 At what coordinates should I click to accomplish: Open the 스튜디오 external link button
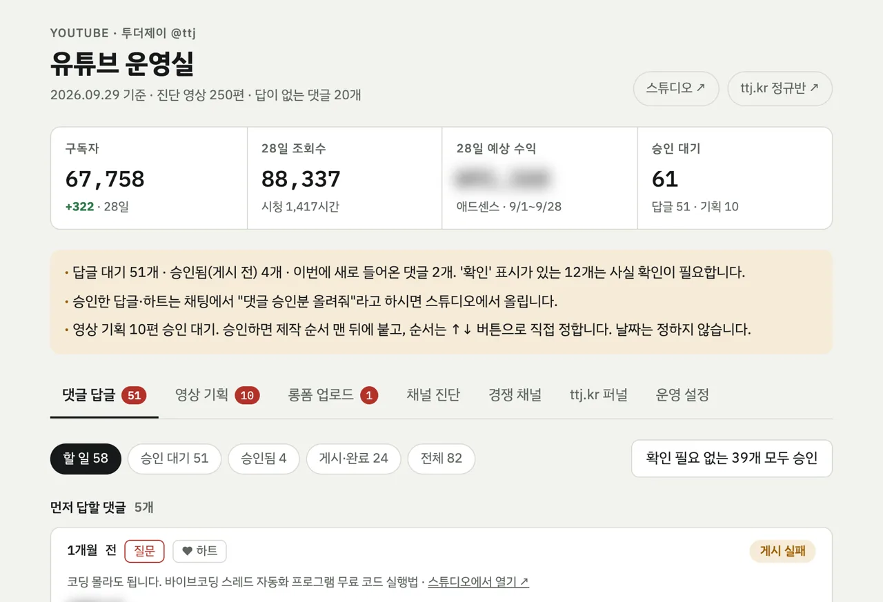tap(676, 88)
